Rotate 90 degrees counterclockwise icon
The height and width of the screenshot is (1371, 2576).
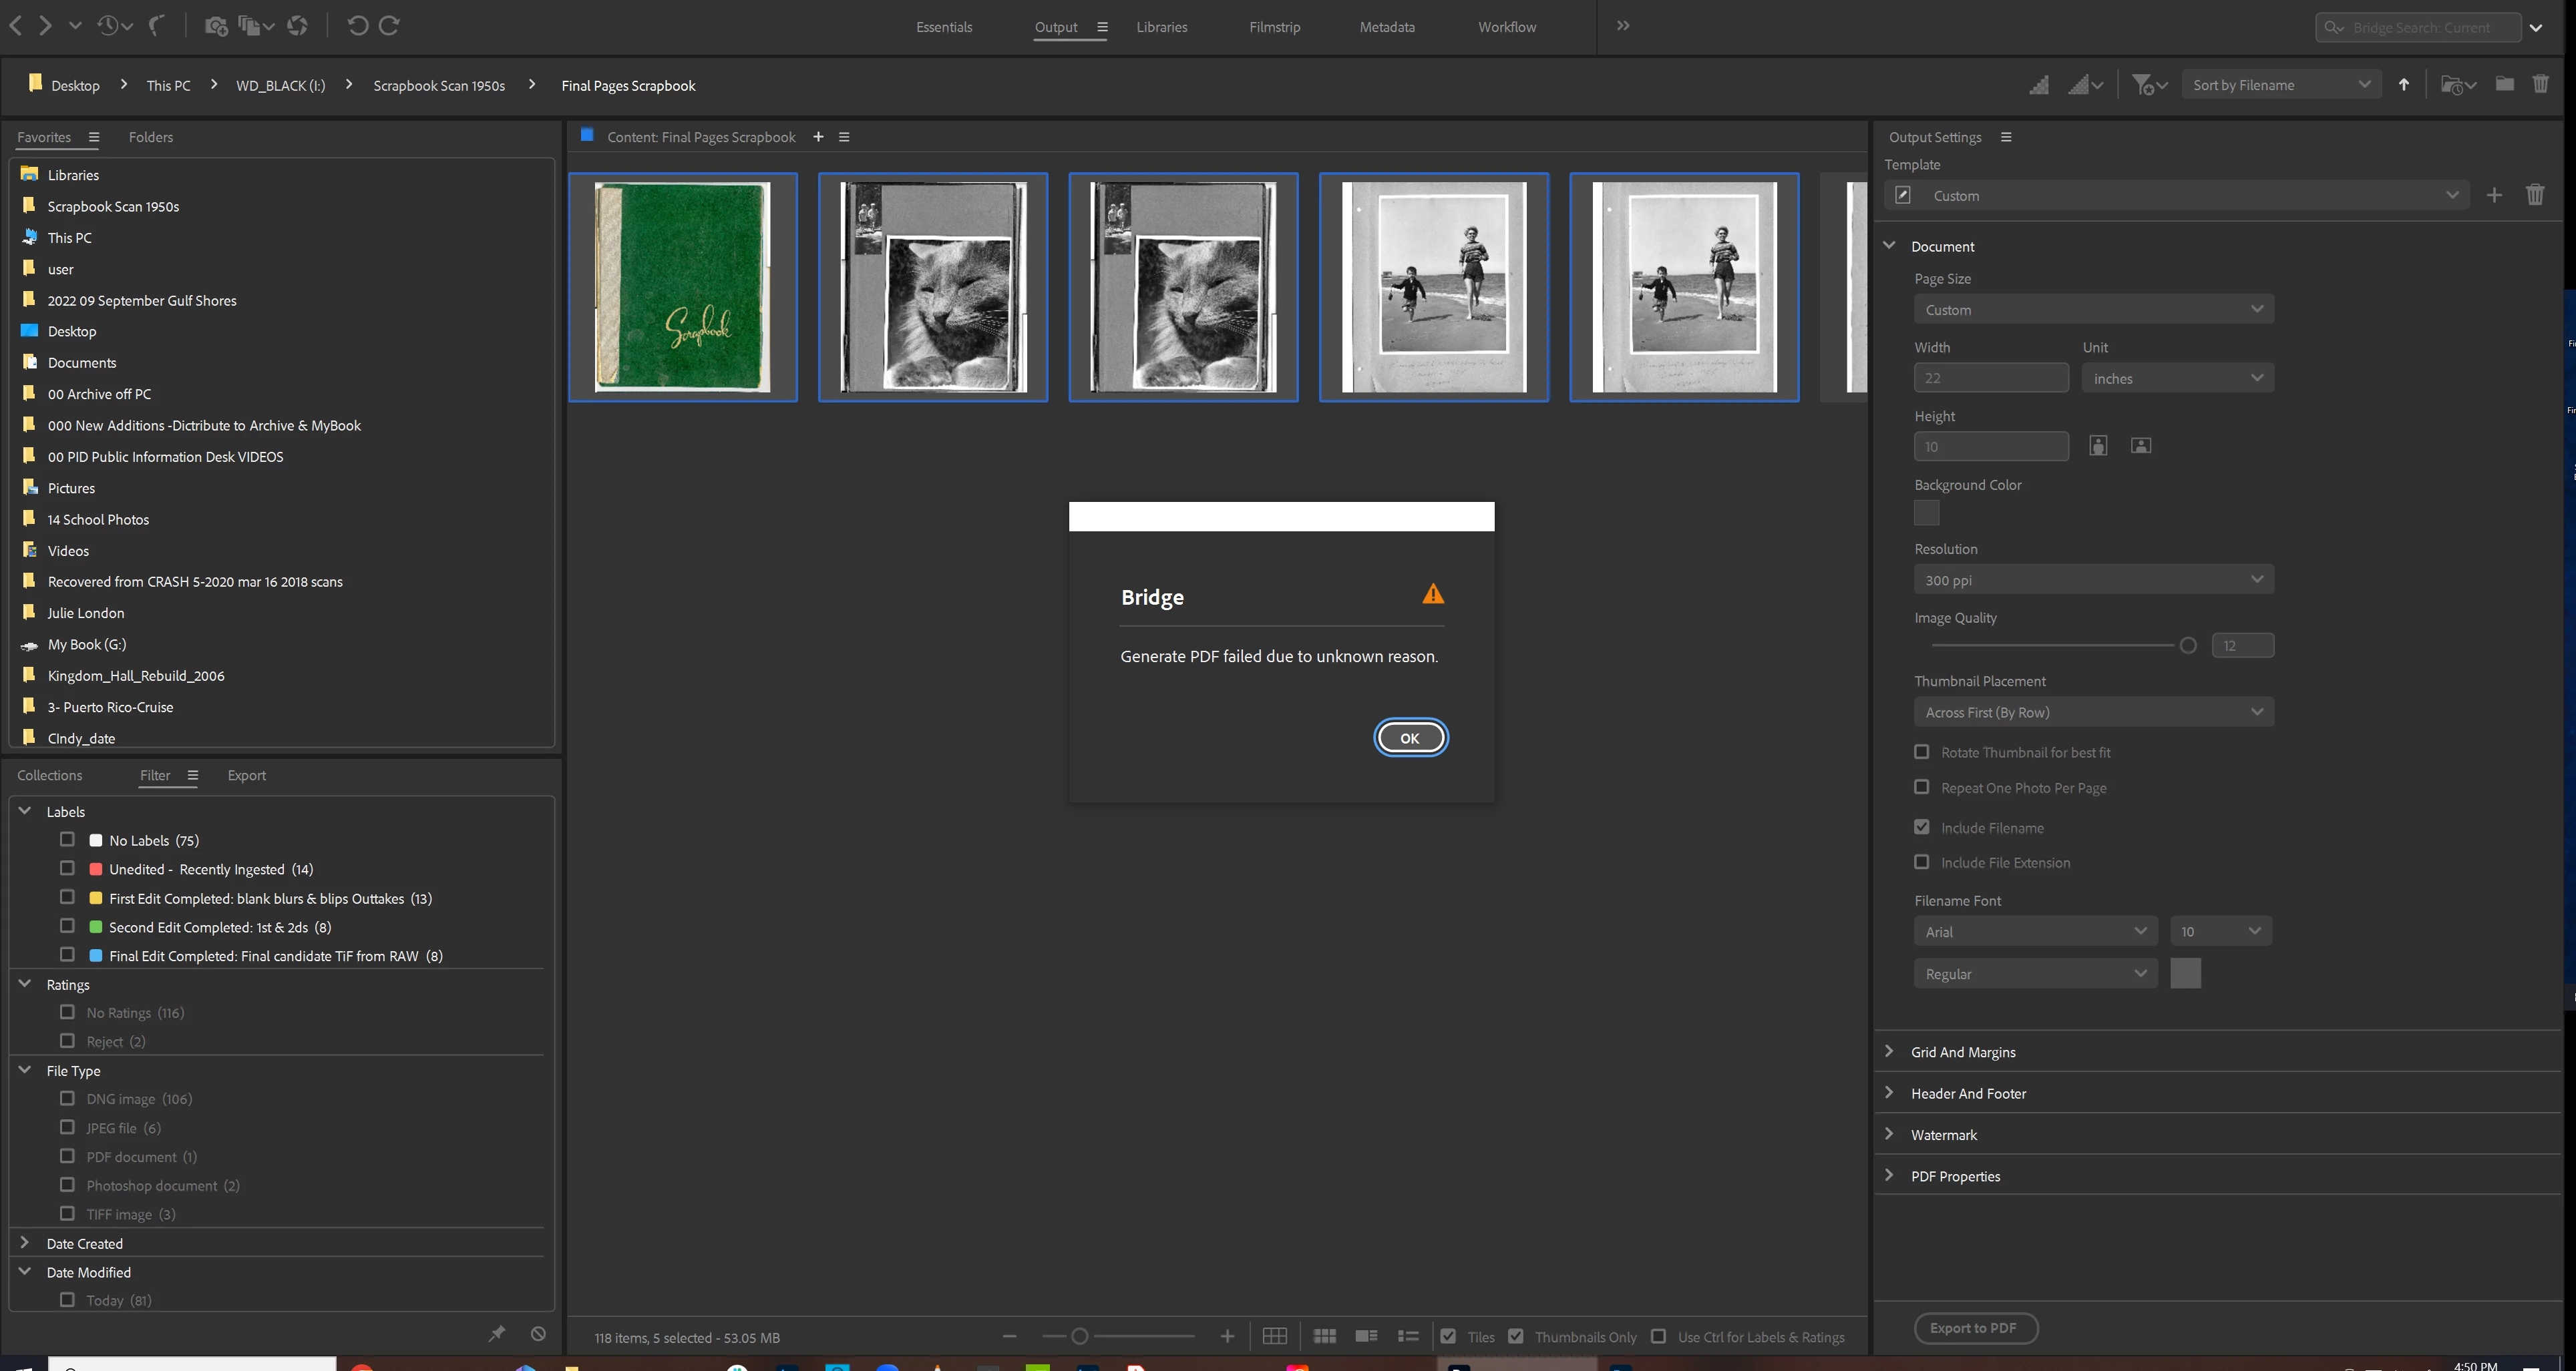click(x=357, y=26)
